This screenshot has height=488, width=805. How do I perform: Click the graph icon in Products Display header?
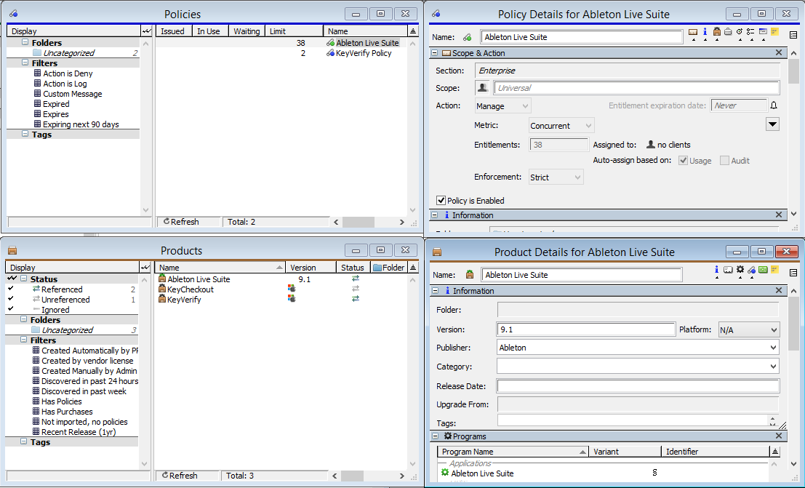point(146,267)
